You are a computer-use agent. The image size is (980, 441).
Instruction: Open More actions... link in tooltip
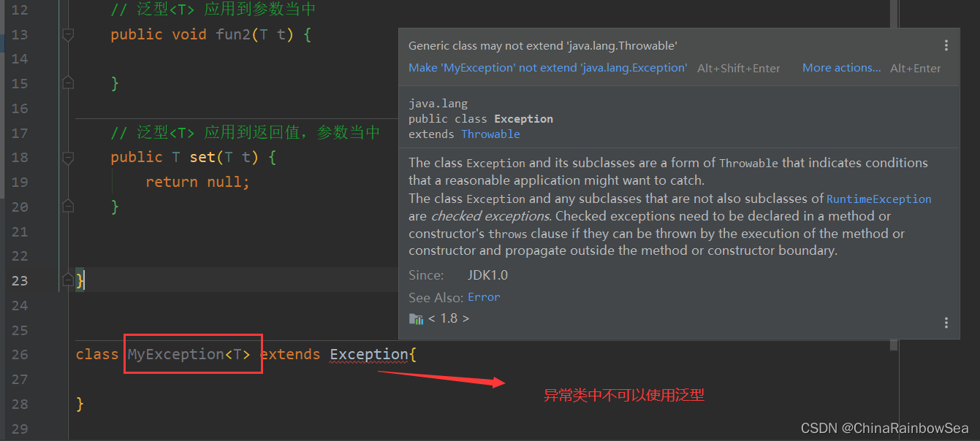point(841,68)
